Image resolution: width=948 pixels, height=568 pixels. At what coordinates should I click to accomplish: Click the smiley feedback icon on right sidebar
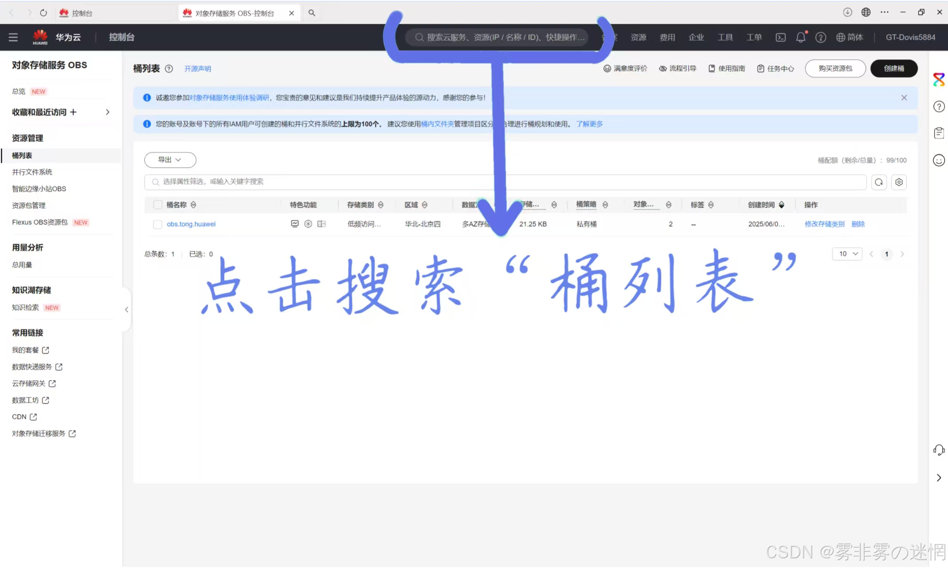[939, 160]
